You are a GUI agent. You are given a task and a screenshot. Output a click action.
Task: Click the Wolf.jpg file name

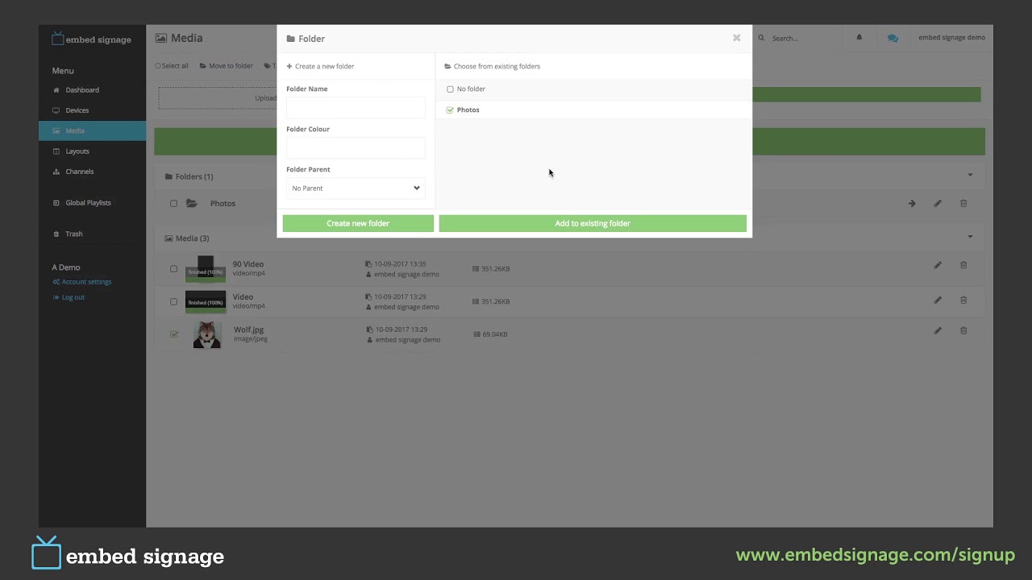248,329
